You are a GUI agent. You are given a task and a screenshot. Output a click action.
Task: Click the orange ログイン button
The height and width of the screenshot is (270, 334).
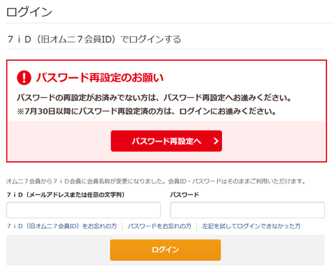pos(166,250)
